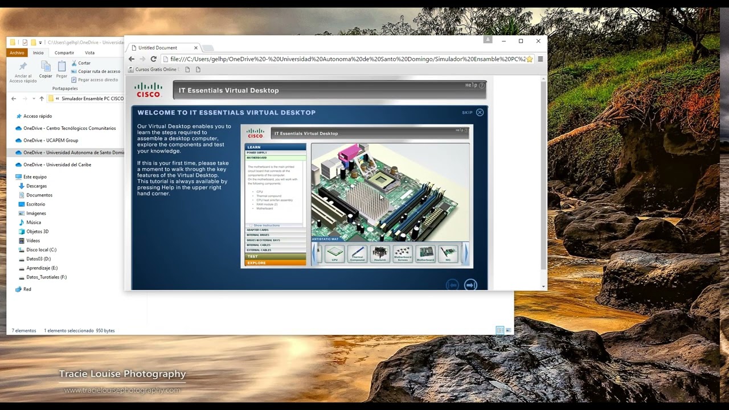The height and width of the screenshot is (410, 729).
Task: Select the TEST section in the preview
Action: (x=276, y=256)
